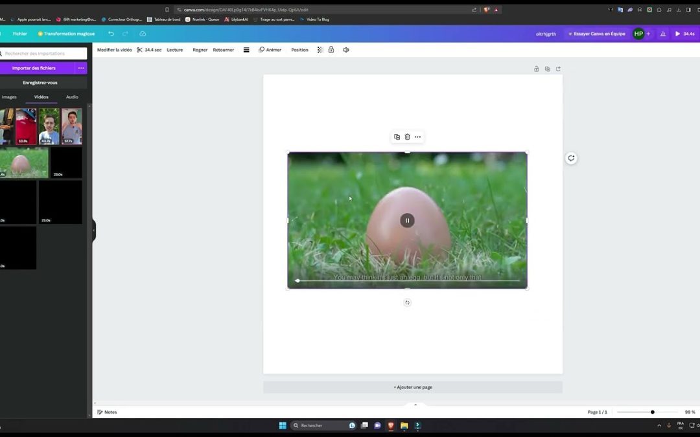700x437 pixels.
Task: Select the 57.7s video thumbnail
Action: [x=72, y=126]
